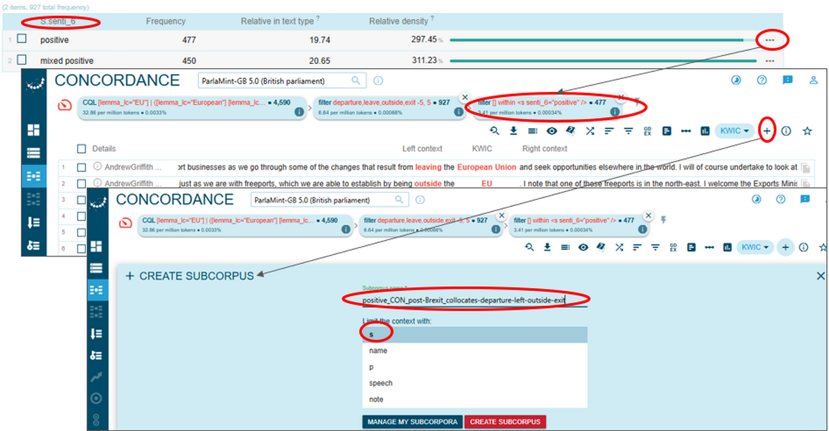Check the mixed positive row checkbox
This screenshot has height=431, width=829.
pyautogui.click(x=22, y=60)
